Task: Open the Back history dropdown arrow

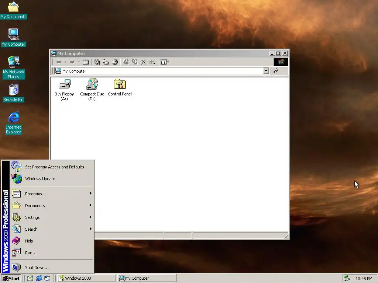Action: click(65, 62)
